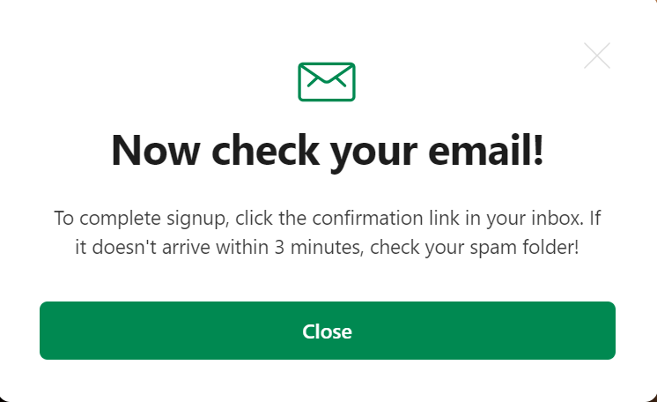Click the green envelope icon
Screen dimensions: 657x402
[x=327, y=81]
